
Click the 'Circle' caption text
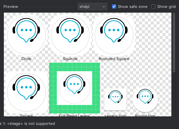point(26,59)
